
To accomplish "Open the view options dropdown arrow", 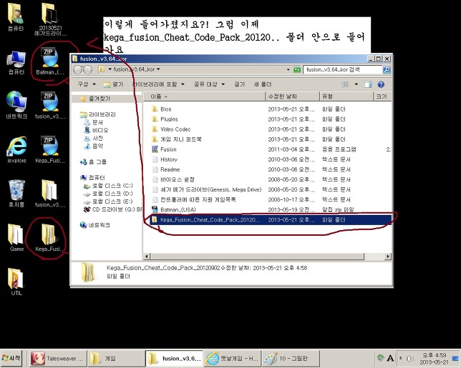I will 356,84.
